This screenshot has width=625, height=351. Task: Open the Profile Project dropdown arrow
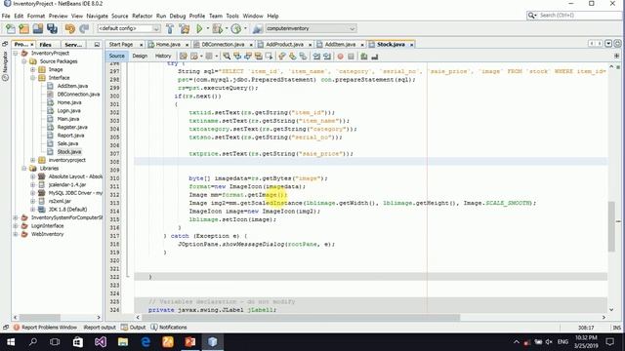tap(245, 28)
